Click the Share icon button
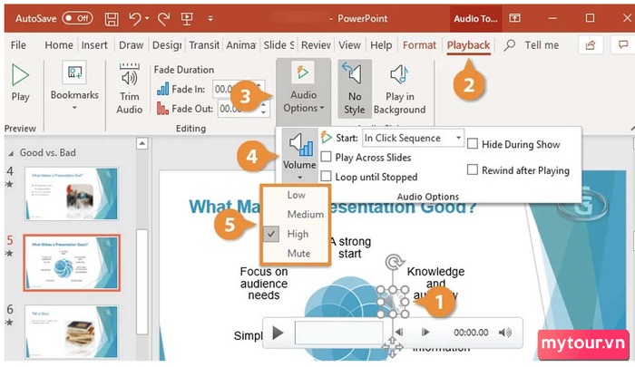The width and height of the screenshot is (635, 367). point(591,45)
